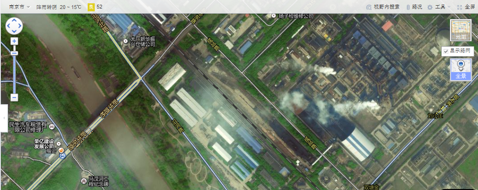478x190 pixels.
Task: Pan the map up with the compass arrow
Action: [x=14, y=21]
